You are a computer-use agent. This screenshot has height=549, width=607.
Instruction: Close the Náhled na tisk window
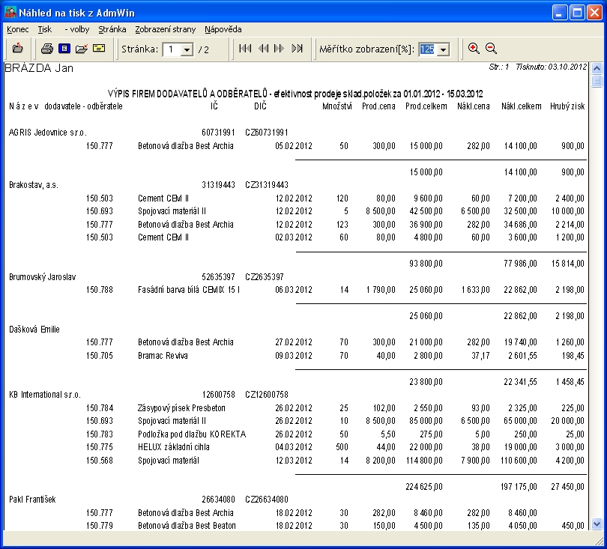[594, 13]
